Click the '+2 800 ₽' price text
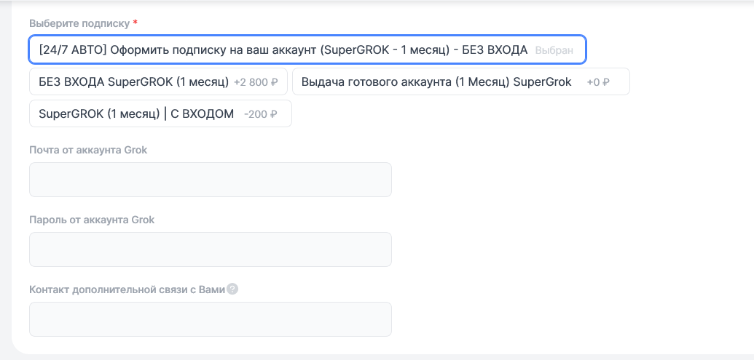The width and height of the screenshot is (754, 360). coord(256,82)
